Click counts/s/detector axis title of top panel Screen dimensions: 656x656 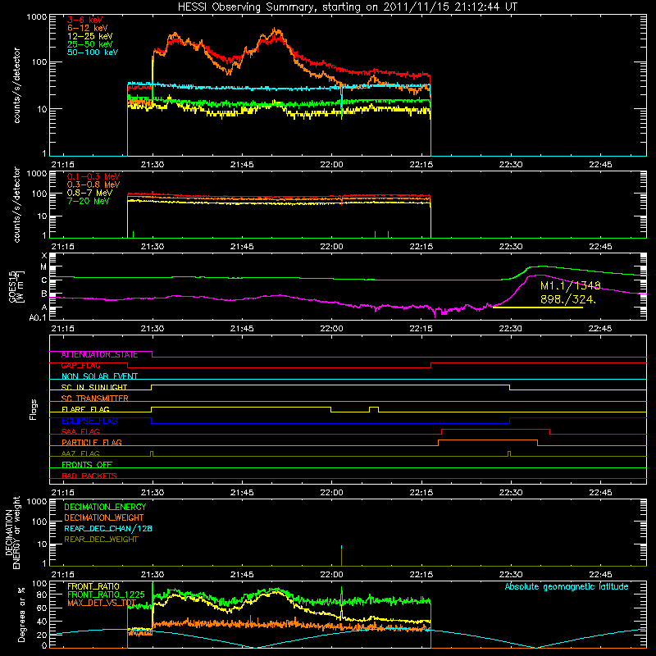[x=16, y=85]
